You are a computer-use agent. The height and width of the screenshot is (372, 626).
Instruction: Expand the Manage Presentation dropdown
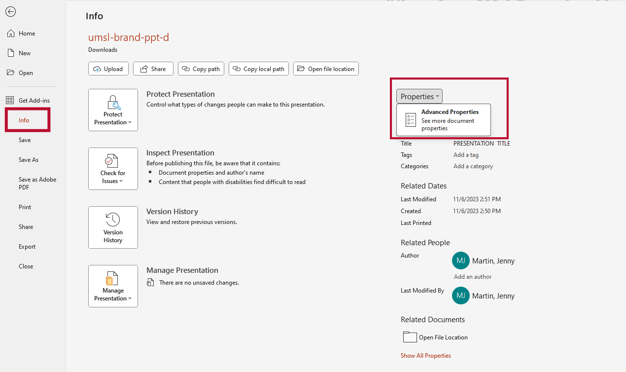click(x=113, y=286)
